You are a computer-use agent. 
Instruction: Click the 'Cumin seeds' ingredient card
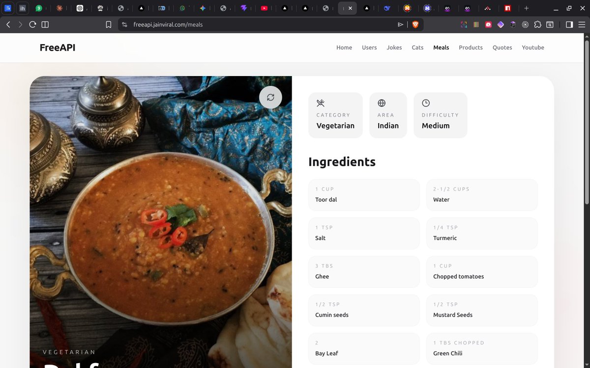[364, 310]
